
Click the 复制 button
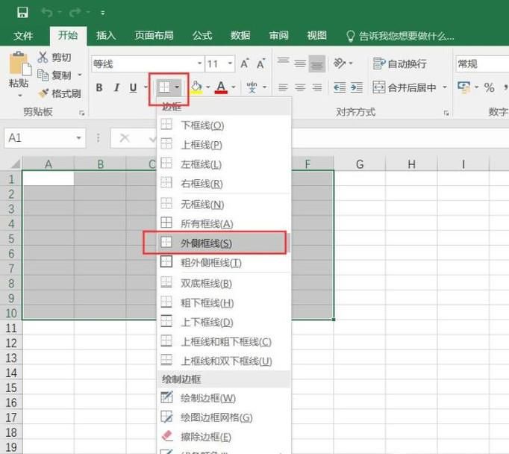54,75
